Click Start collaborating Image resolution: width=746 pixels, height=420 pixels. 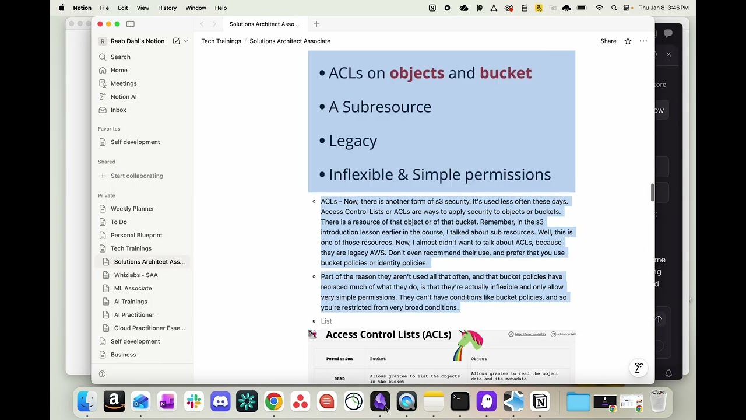pyautogui.click(x=143, y=176)
